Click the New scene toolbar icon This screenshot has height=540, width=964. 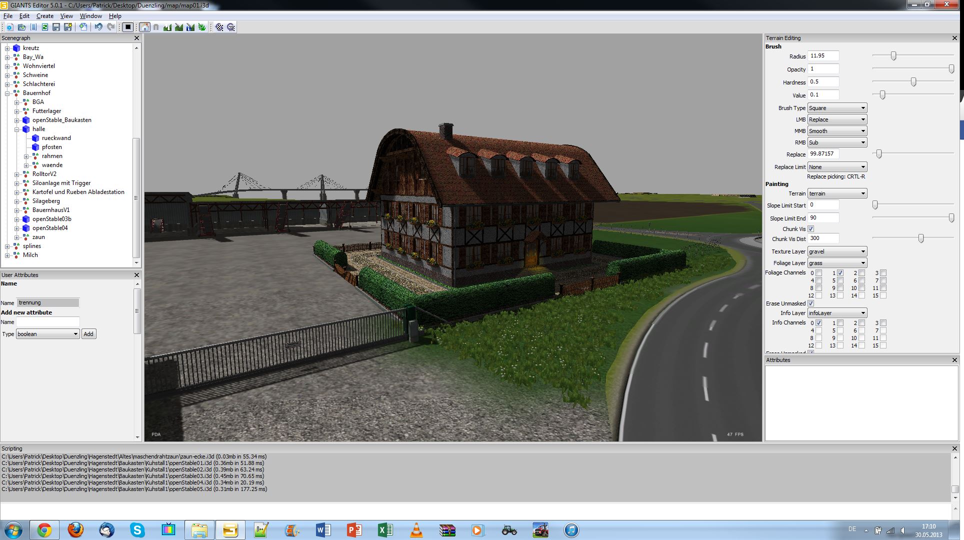coord(10,27)
